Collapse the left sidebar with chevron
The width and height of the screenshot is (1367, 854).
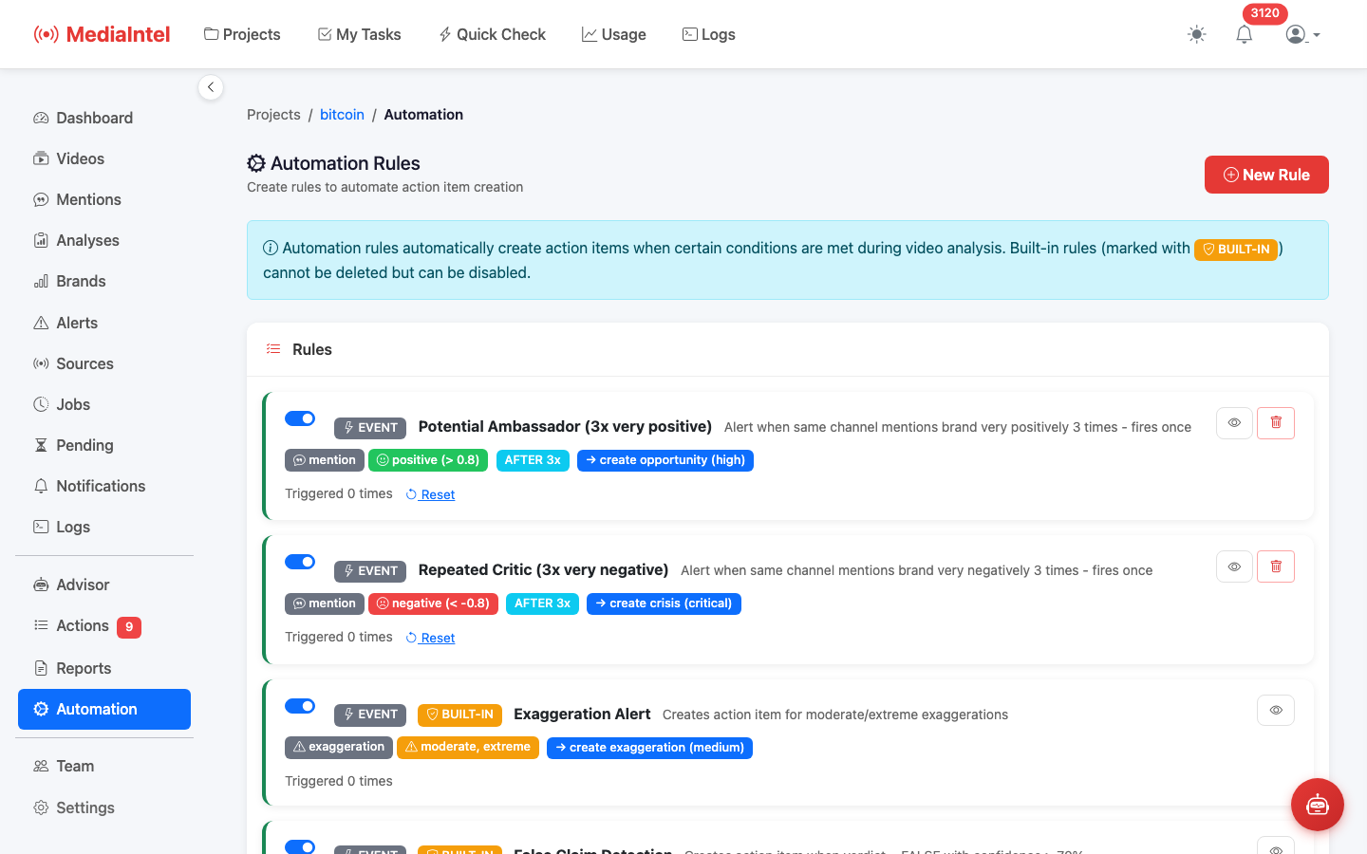pyautogui.click(x=211, y=86)
